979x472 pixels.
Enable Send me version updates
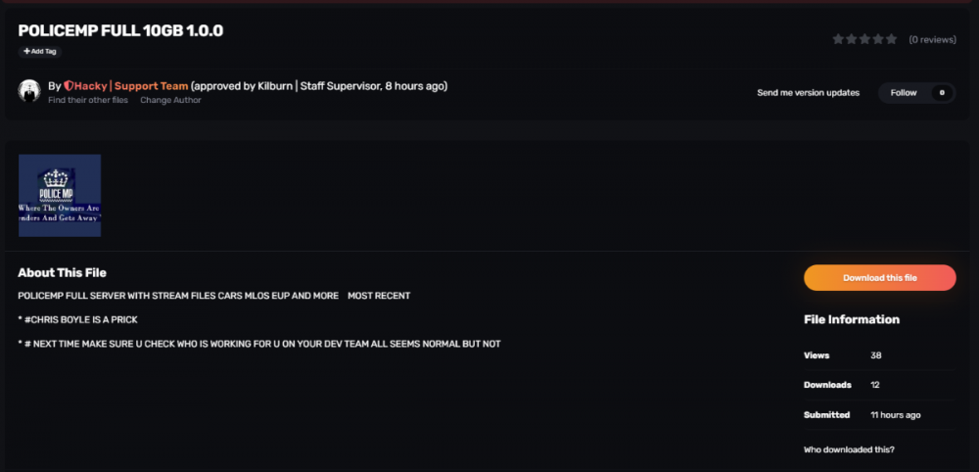pyautogui.click(x=808, y=93)
